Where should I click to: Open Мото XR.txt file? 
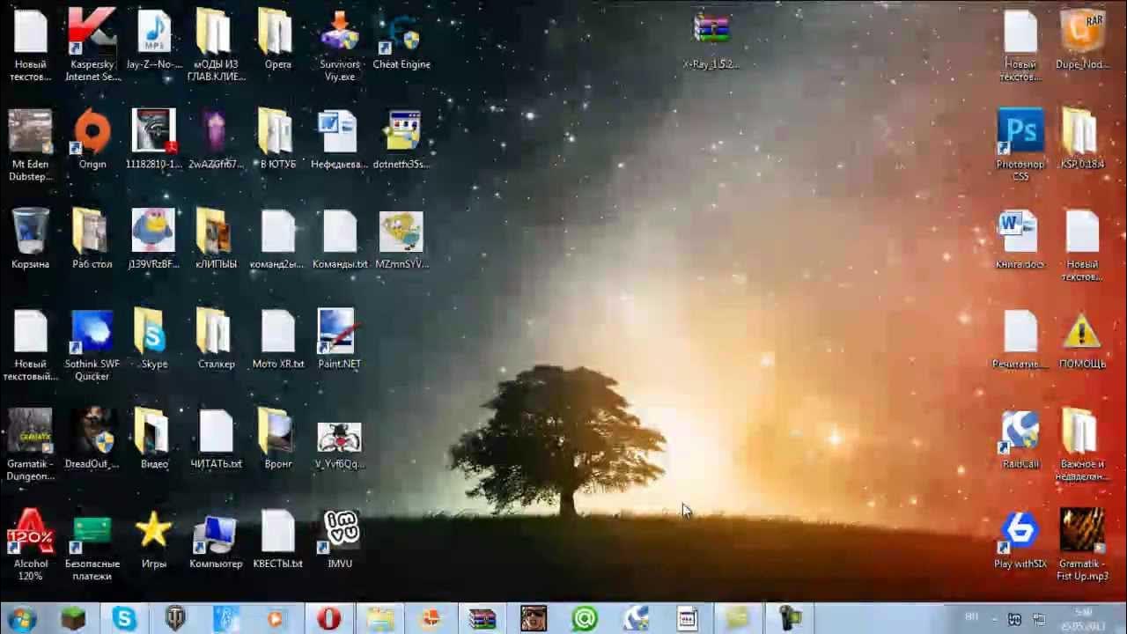(277, 331)
